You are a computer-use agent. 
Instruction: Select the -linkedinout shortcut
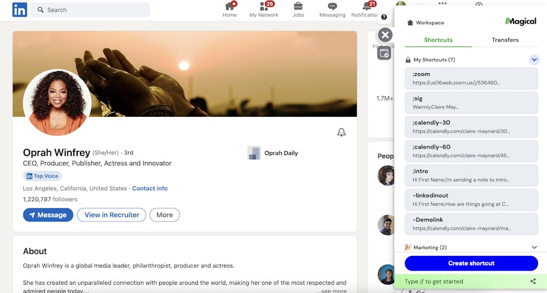[472, 200]
